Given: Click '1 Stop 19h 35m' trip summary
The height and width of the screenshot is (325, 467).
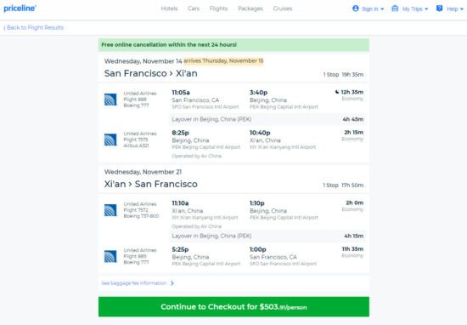Looking at the screenshot, I should pyautogui.click(x=343, y=75).
